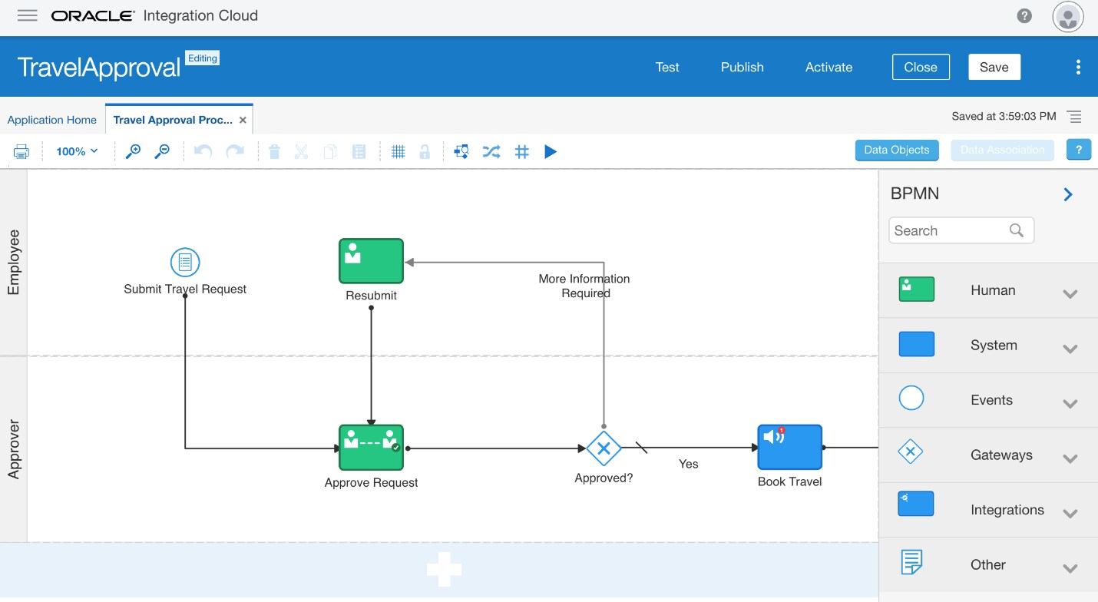Open the 100% zoom level dropdown

coord(77,151)
